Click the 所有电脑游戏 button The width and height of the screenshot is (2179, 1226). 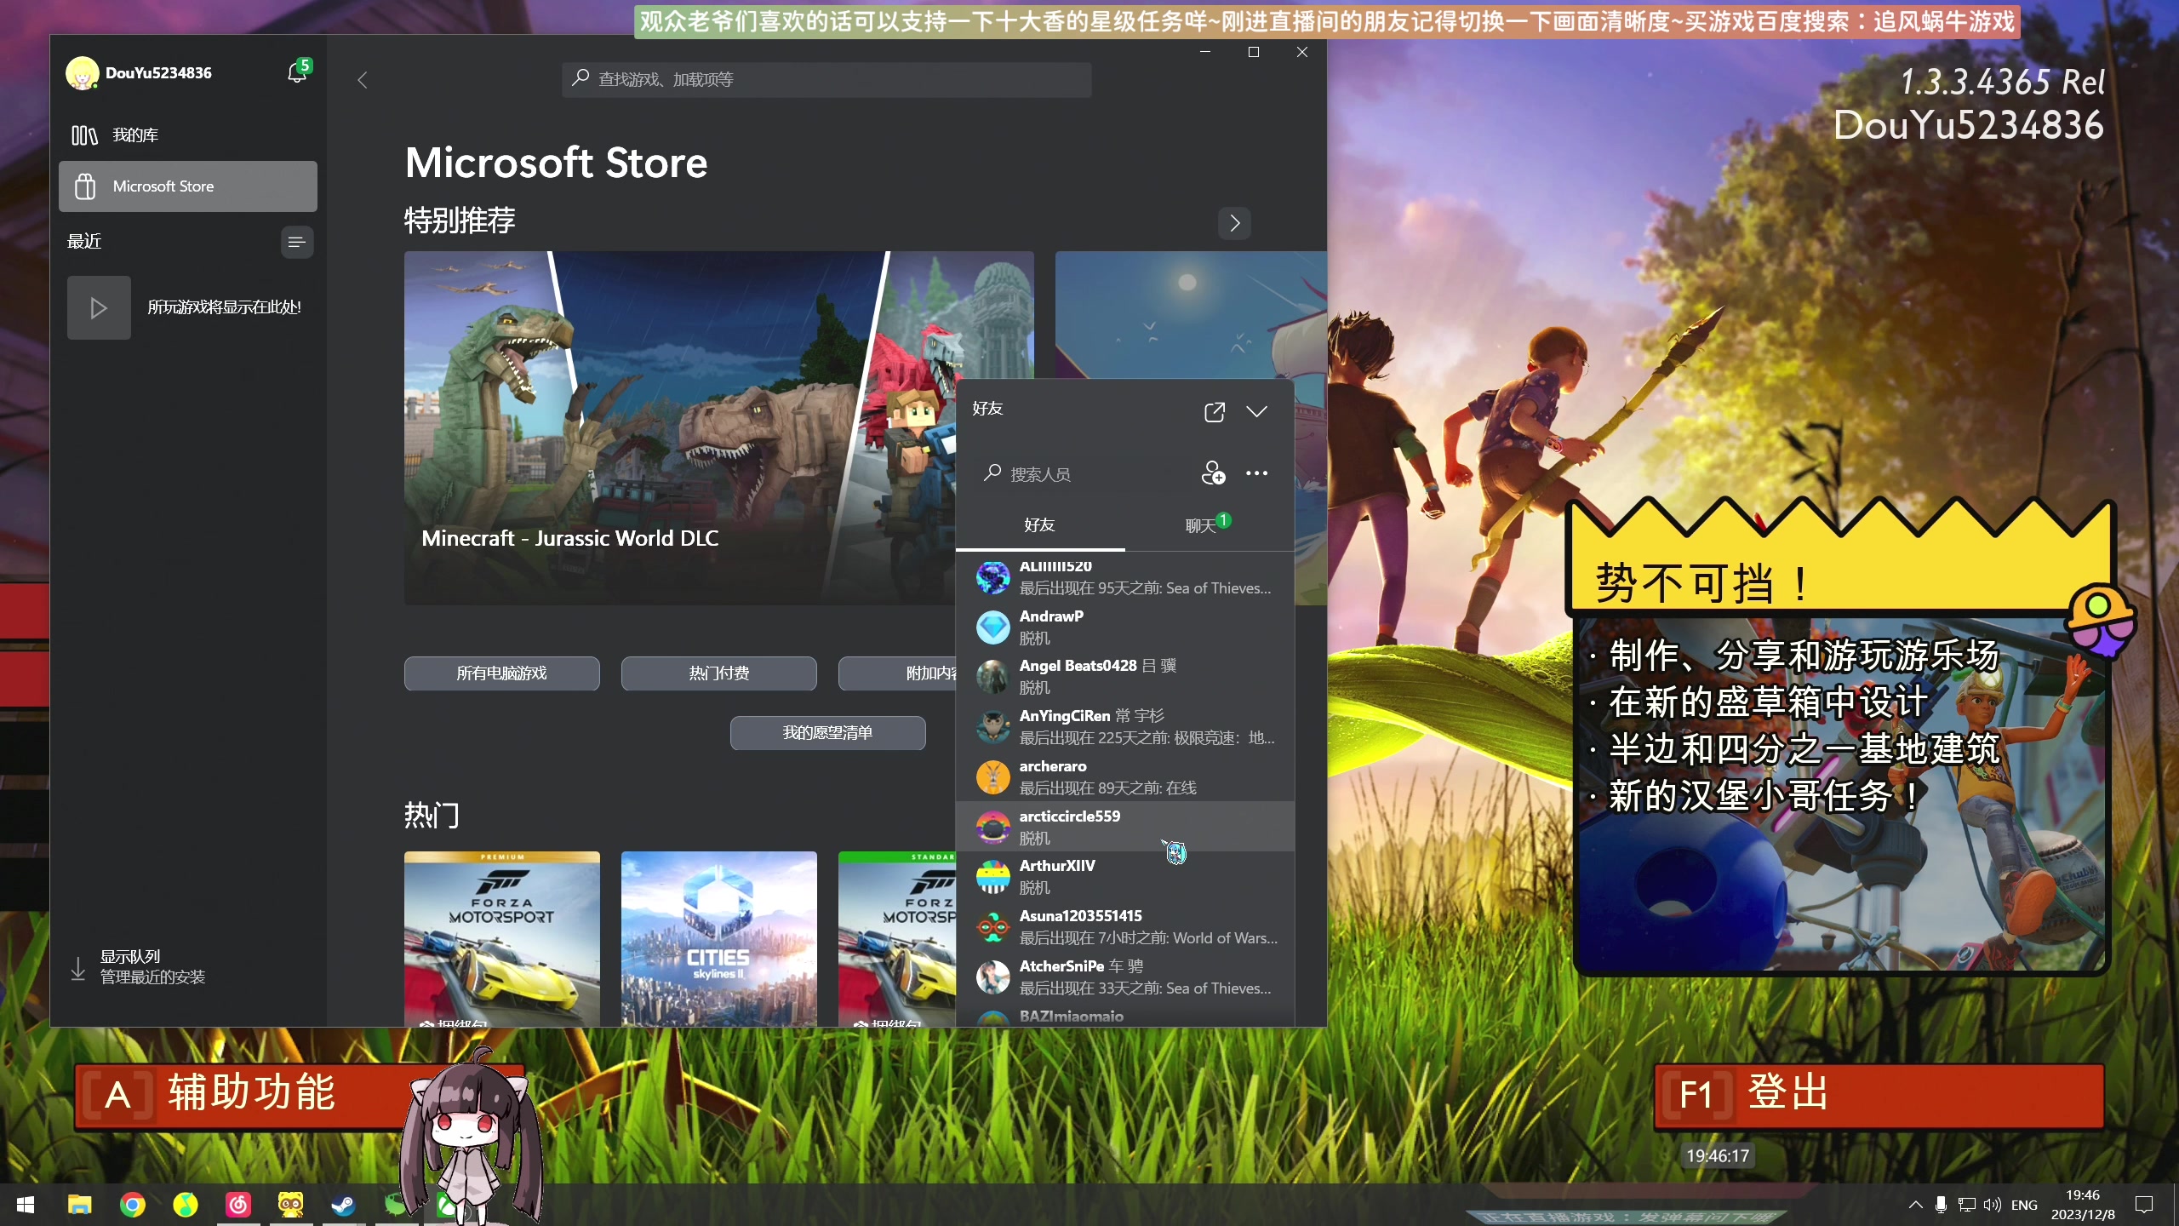[x=501, y=673]
